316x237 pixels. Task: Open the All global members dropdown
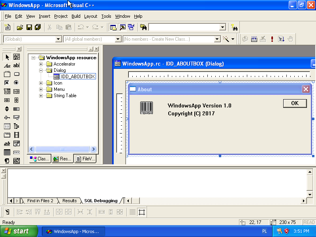pyautogui.click(x=118, y=39)
